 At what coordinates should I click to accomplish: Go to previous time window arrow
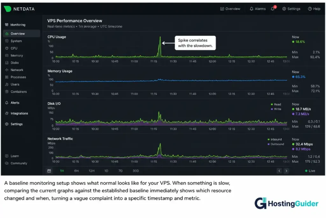coord(279,171)
